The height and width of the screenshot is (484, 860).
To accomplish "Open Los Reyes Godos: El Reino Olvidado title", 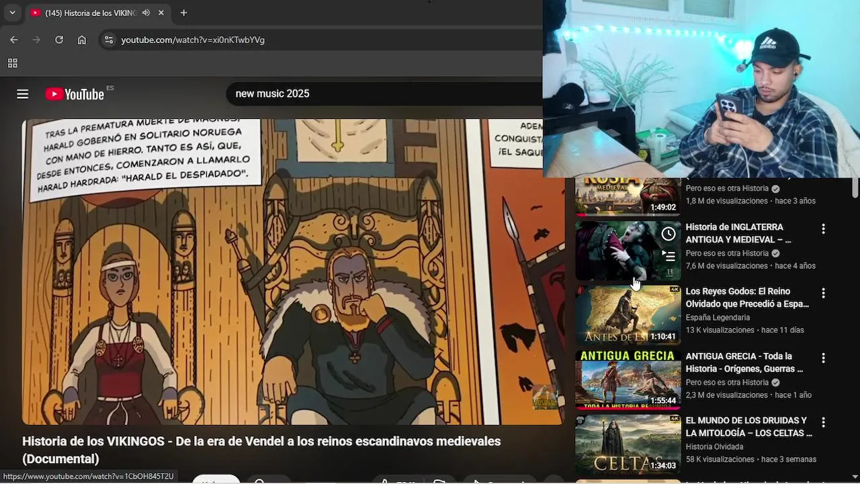I will pos(747,298).
